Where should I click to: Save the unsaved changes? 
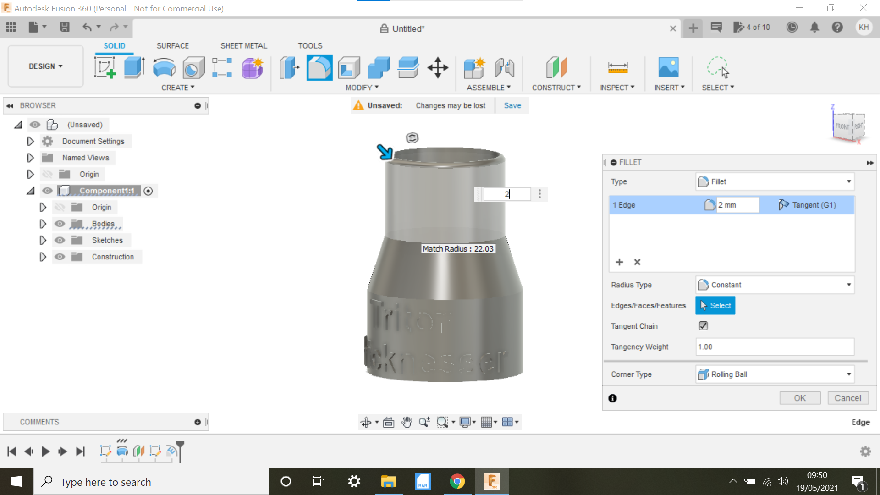point(512,105)
